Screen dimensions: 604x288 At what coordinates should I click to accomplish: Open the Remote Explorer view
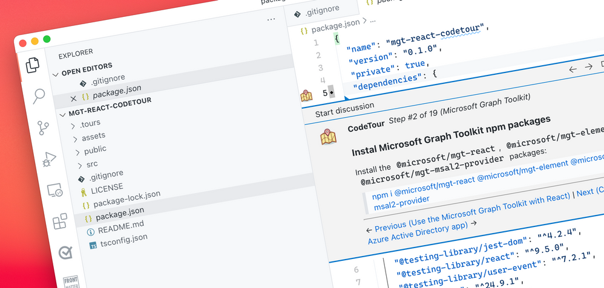click(54, 190)
